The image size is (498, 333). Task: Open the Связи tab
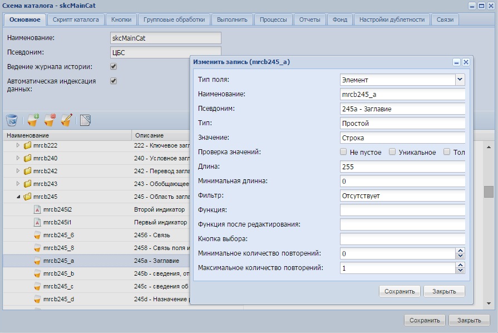[x=445, y=19]
